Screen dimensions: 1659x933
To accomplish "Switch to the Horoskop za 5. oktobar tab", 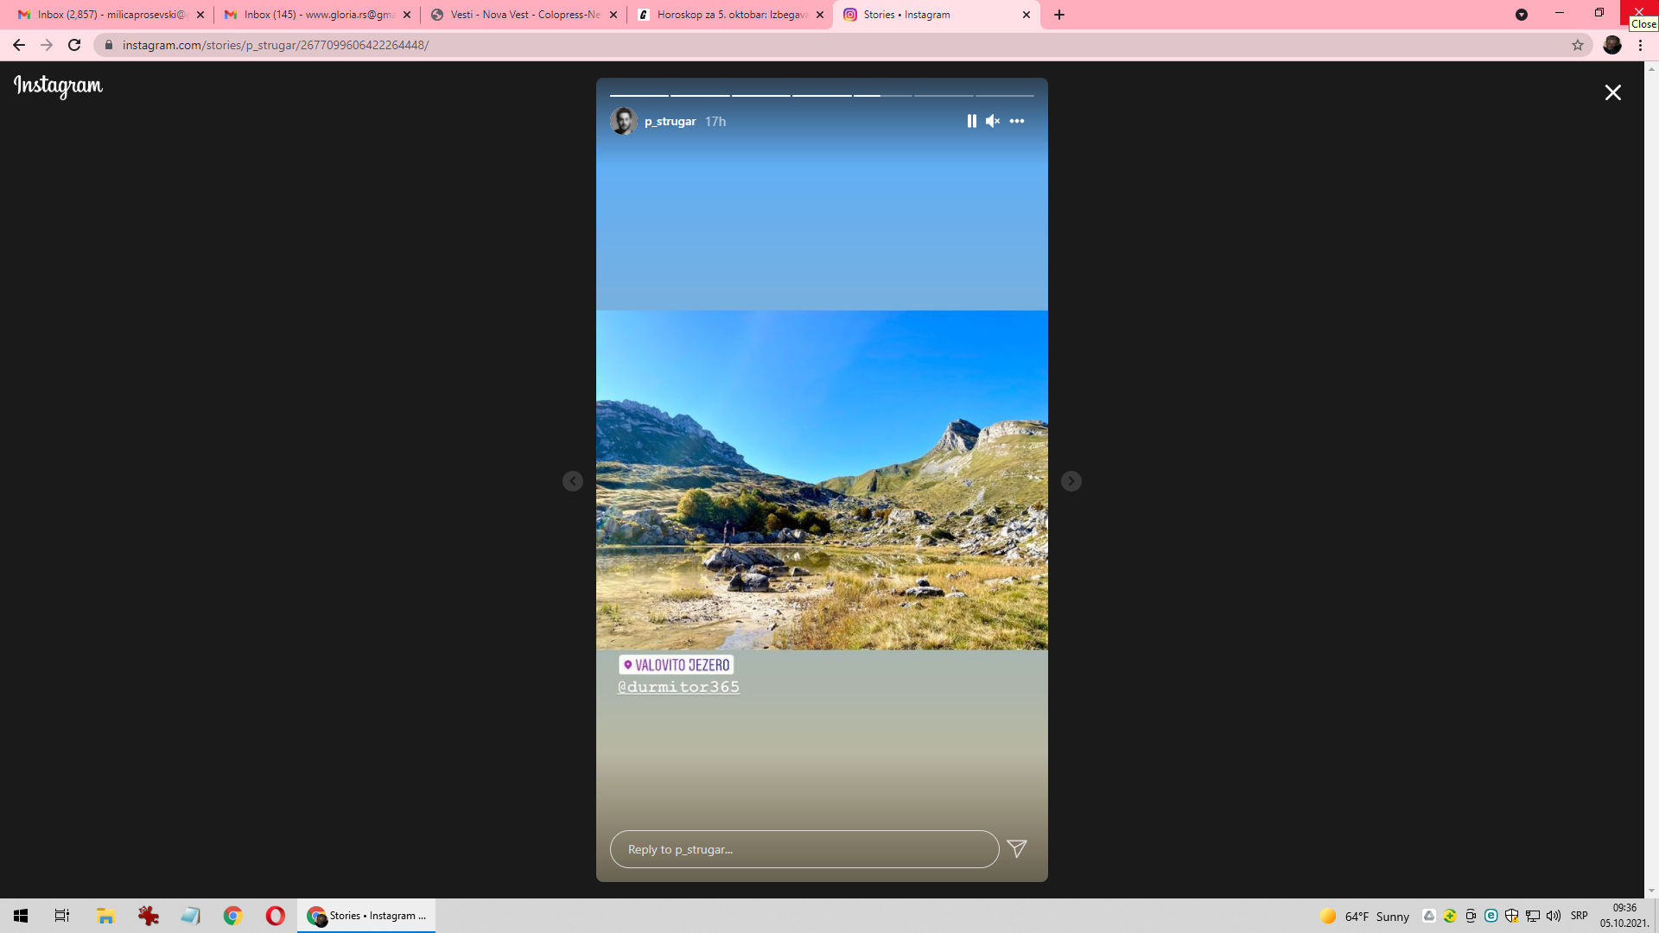I will (x=731, y=15).
